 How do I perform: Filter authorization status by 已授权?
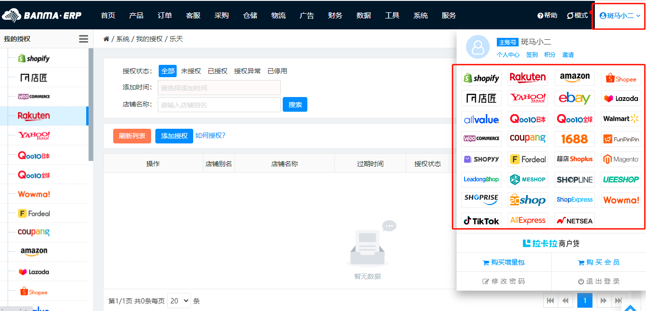point(218,71)
